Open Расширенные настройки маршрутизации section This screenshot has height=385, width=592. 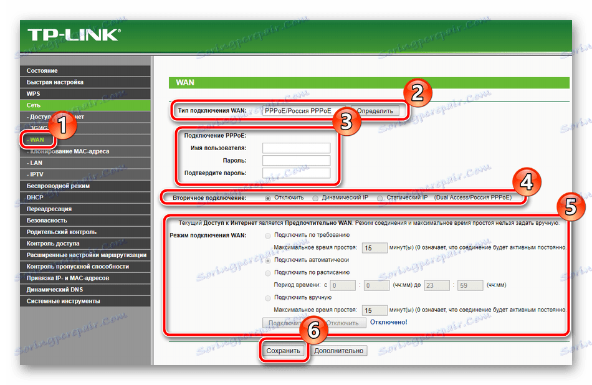85,255
